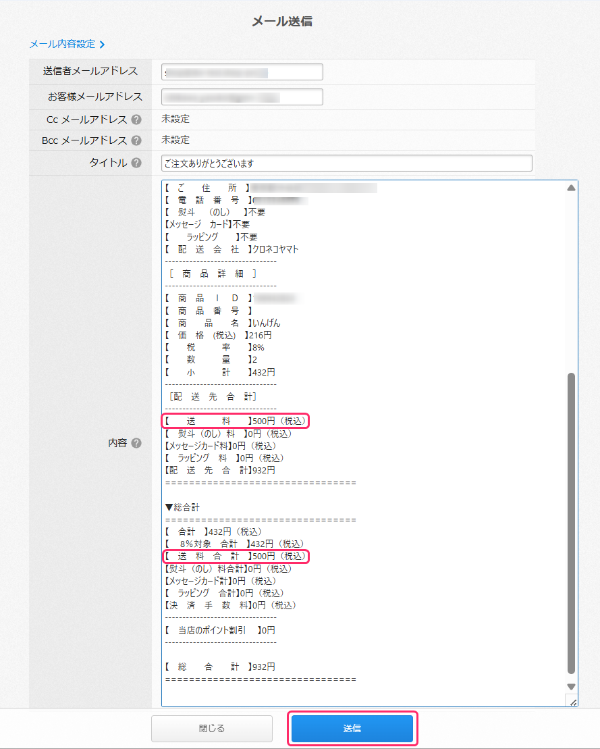600x749 pixels.
Task: Click the content box vertical scrollbar thumb
Action: [571, 520]
